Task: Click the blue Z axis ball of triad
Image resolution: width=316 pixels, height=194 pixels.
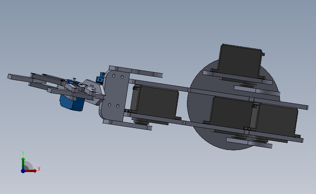Action: [23, 171]
